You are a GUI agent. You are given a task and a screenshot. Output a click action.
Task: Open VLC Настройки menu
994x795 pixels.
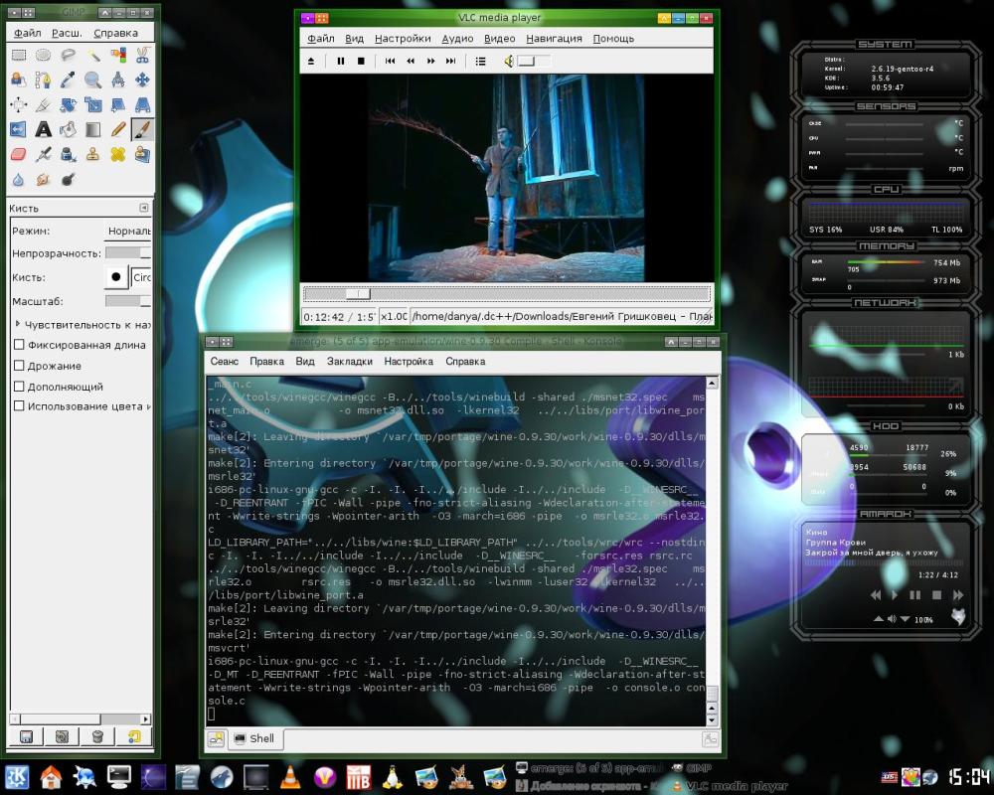(x=403, y=39)
